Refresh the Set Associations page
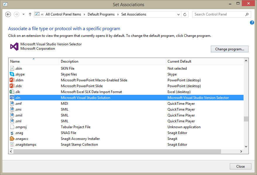This screenshot has height=175, width=257. click(185, 14)
